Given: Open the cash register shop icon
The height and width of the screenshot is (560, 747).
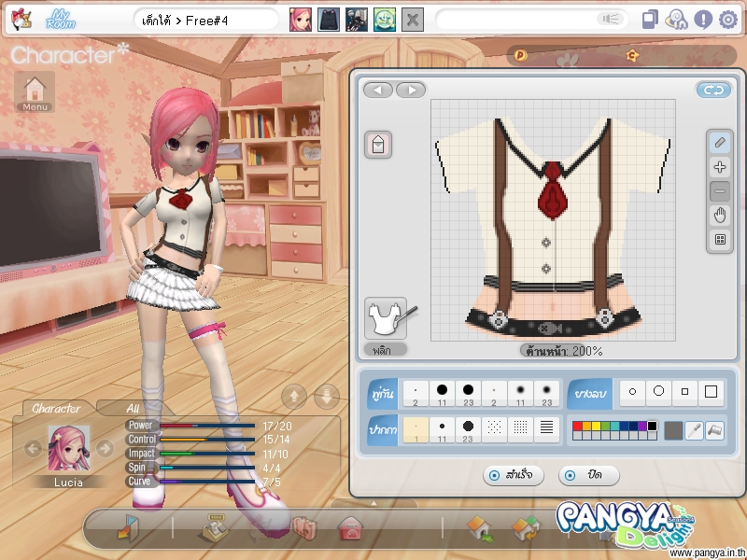Looking at the screenshot, I should click(x=214, y=528).
